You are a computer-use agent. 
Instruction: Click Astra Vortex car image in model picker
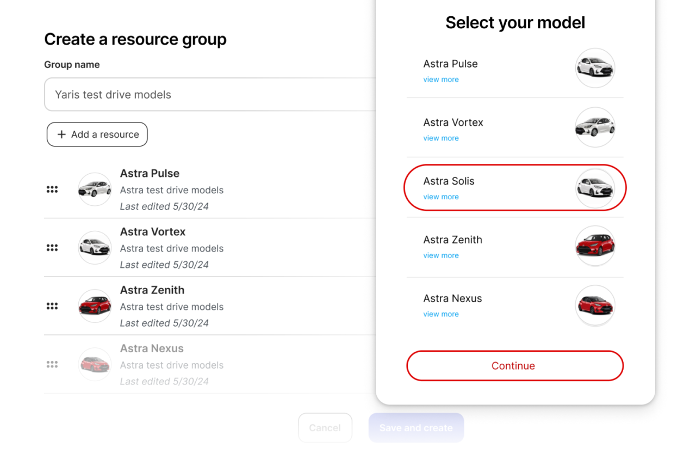click(595, 127)
